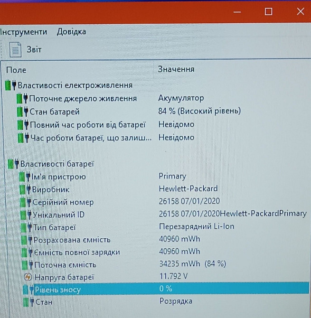The width and height of the screenshot is (311, 318).
Task: Click the icon beside Властивості електроживлення
Action: pyautogui.click(x=11, y=85)
